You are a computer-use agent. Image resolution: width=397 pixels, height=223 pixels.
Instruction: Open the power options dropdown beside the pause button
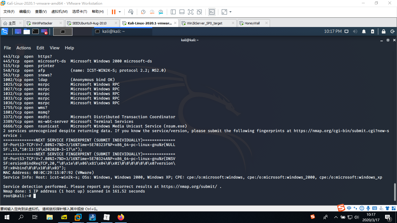click(119, 12)
